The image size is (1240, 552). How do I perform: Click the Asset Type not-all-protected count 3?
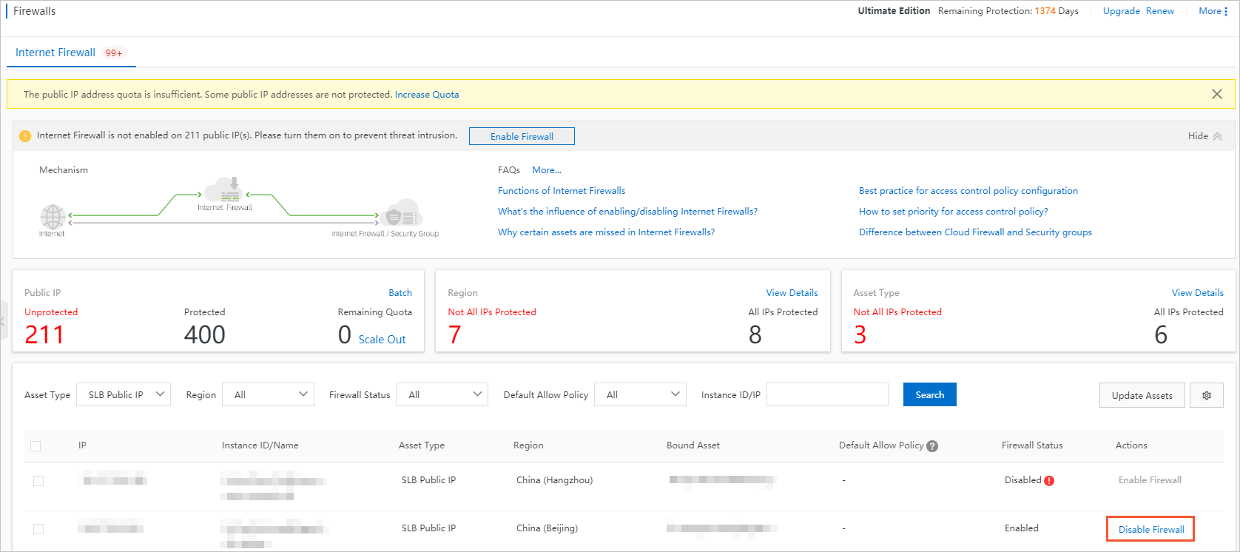(860, 335)
